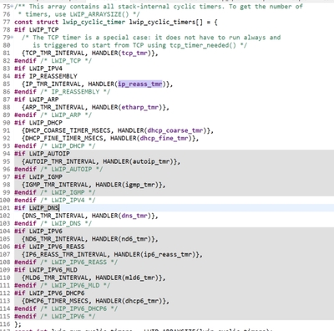Click lwip_cyclic_timers[] array name on line 77

[x=166, y=22]
